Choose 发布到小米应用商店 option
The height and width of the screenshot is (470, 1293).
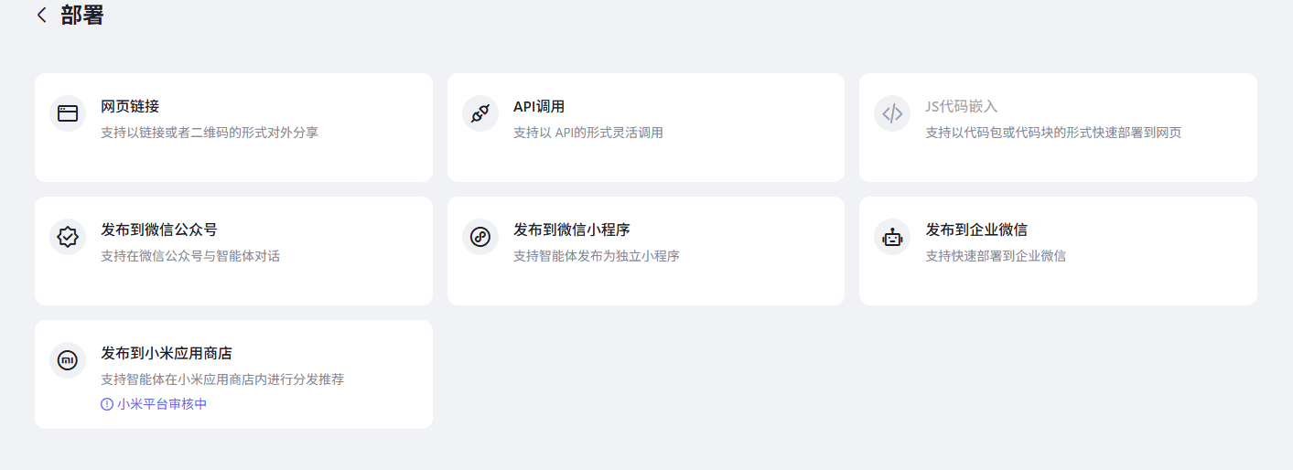pos(166,353)
